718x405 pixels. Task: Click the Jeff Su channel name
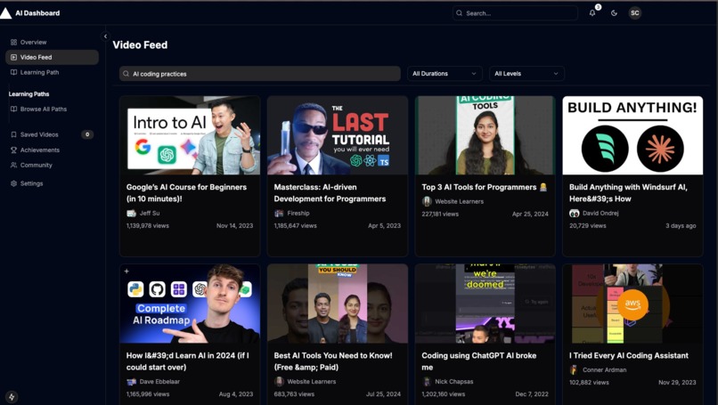tap(150, 214)
